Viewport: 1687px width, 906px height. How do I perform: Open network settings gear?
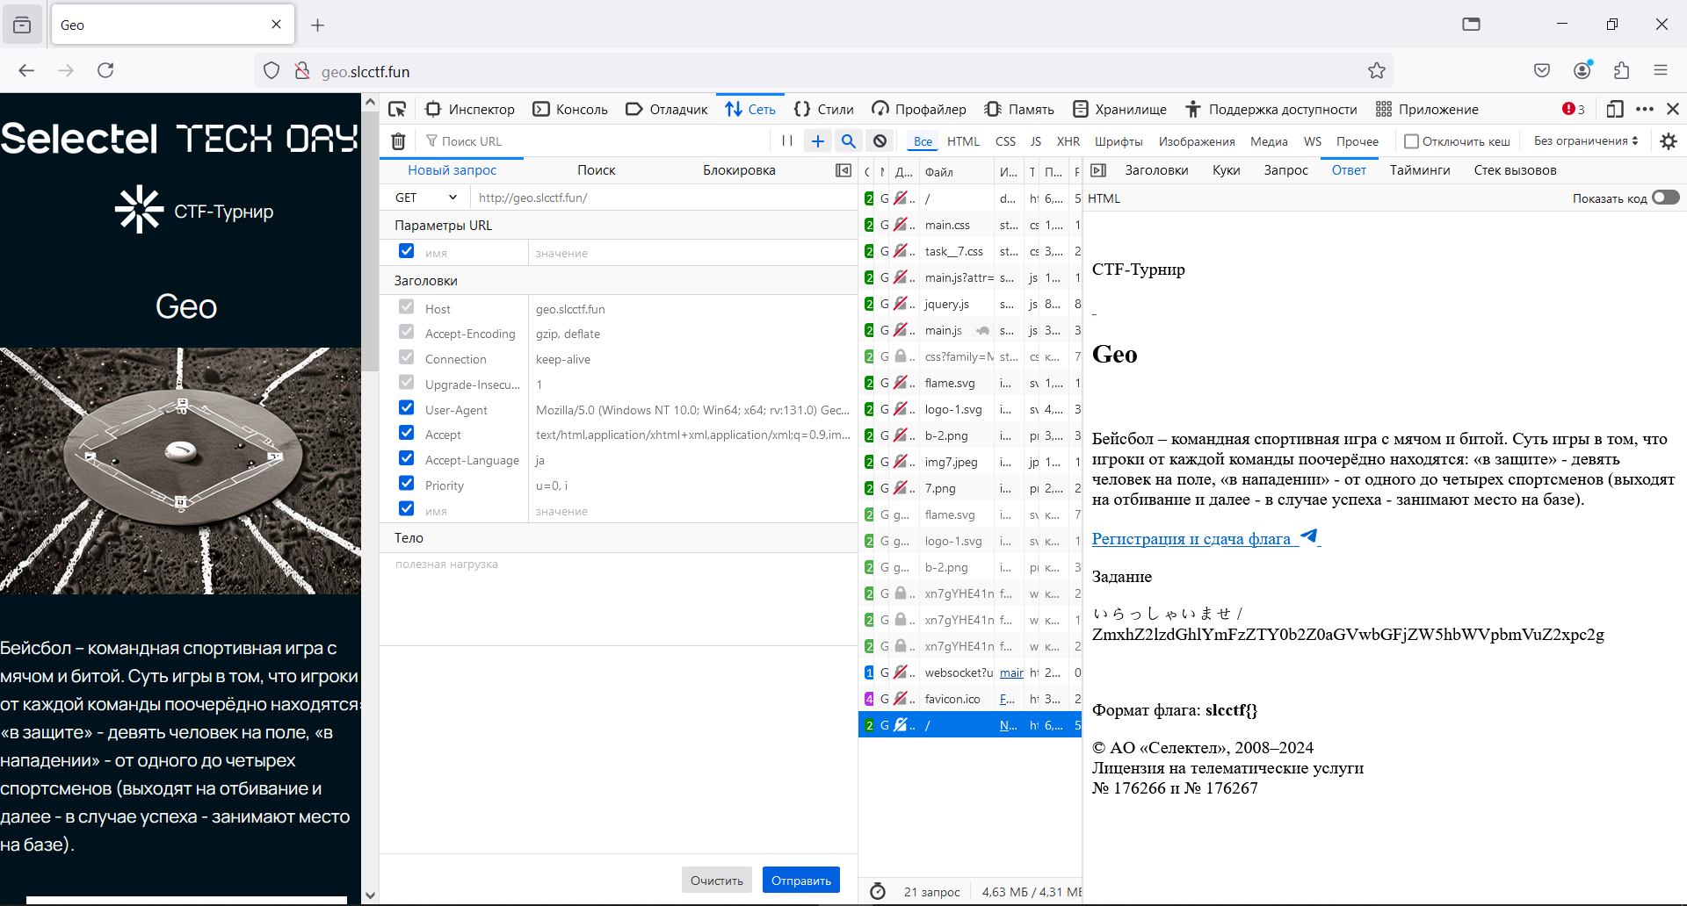point(1669,140)
